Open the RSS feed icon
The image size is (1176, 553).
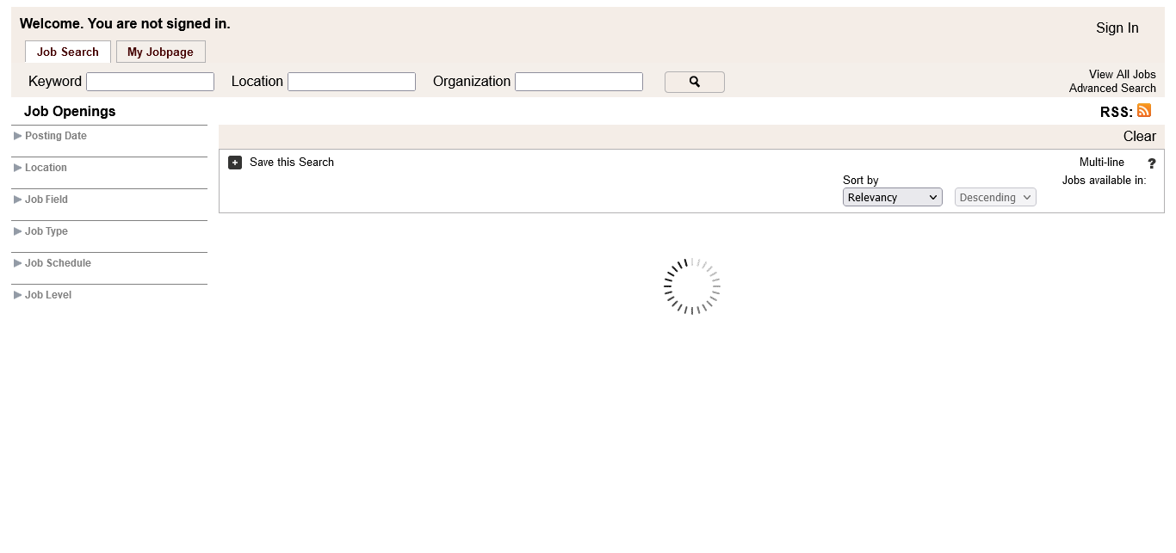coord(1143,110)
